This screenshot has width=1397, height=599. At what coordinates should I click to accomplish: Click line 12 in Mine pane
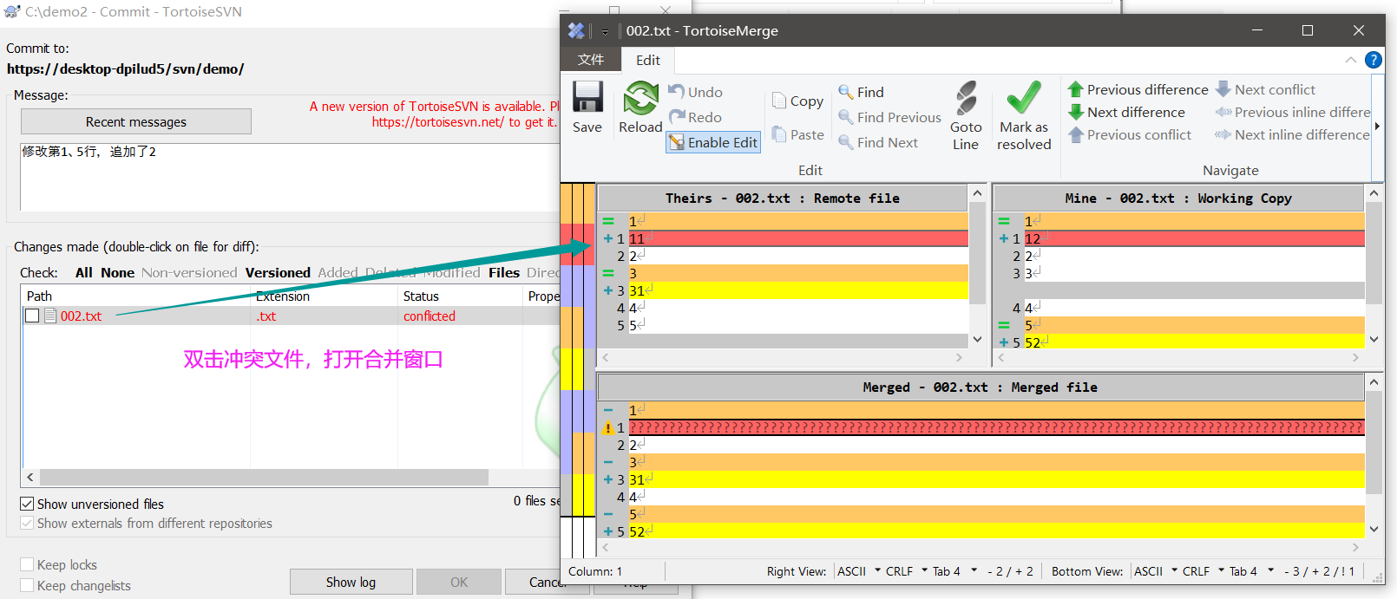(x=1179, y=238)
